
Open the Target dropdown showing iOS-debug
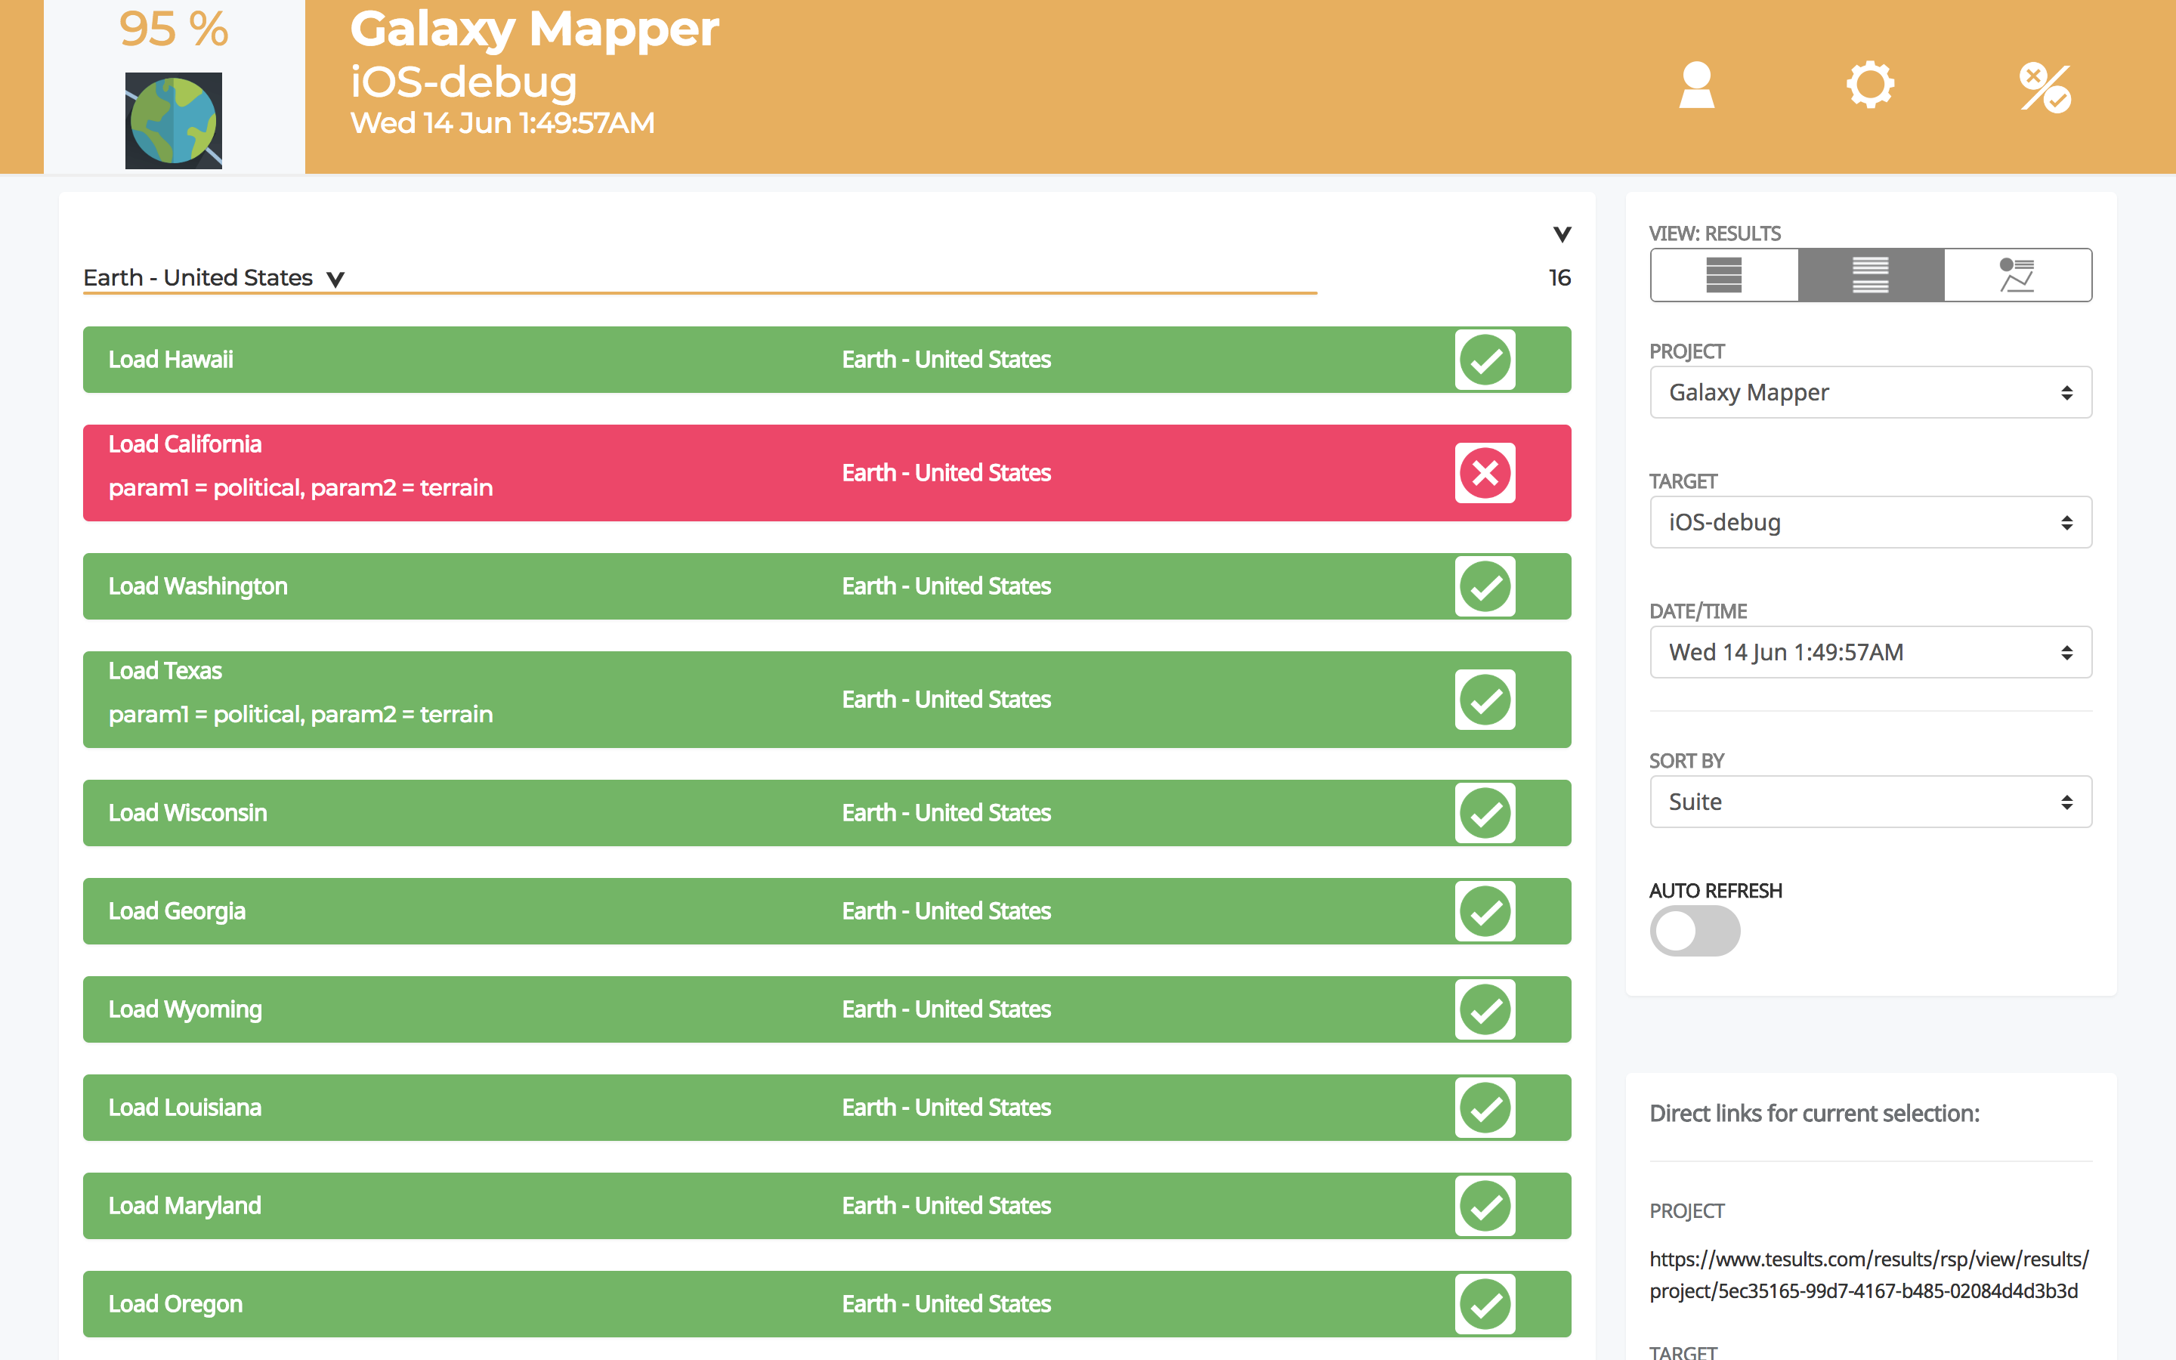tap(1870, 523)
